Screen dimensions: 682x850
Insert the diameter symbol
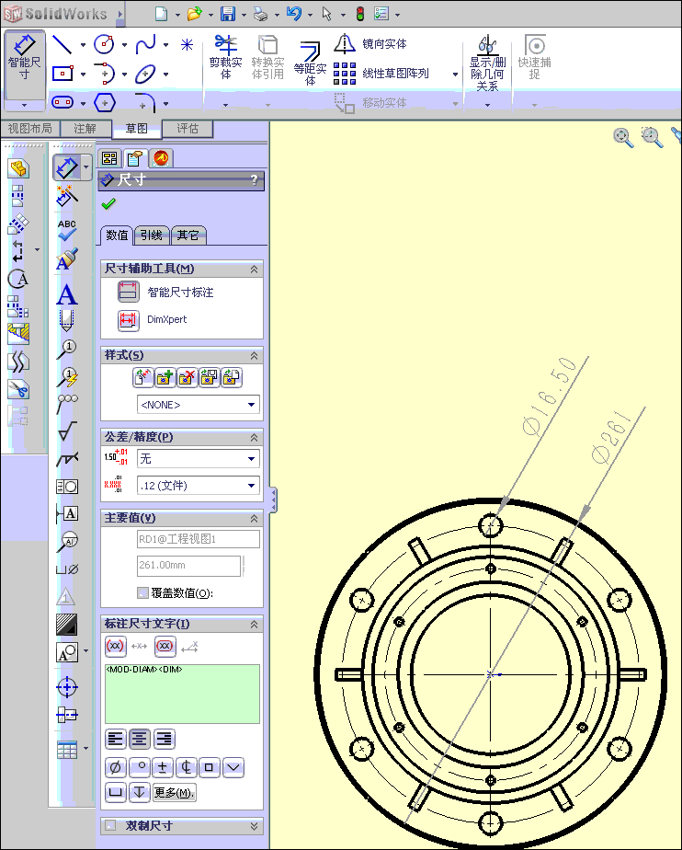tap(116, 767)
